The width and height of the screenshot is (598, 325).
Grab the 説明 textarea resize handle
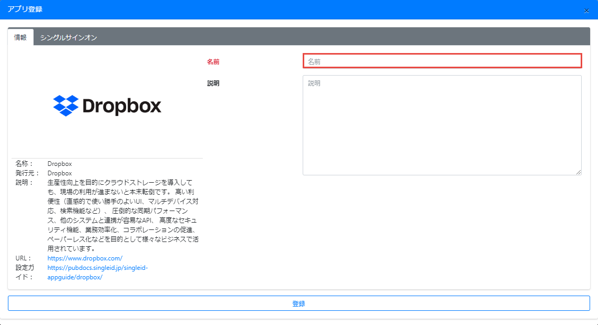(x=579, y=172)
